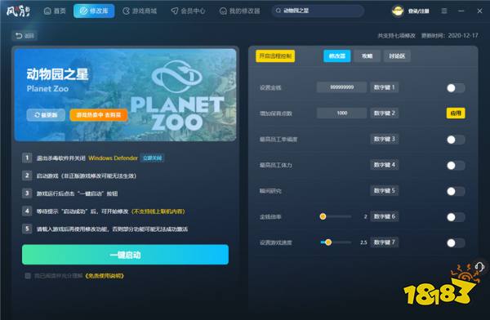
Task: Click the yellow Windows Defender text in step 1
Action: [114, 158]
